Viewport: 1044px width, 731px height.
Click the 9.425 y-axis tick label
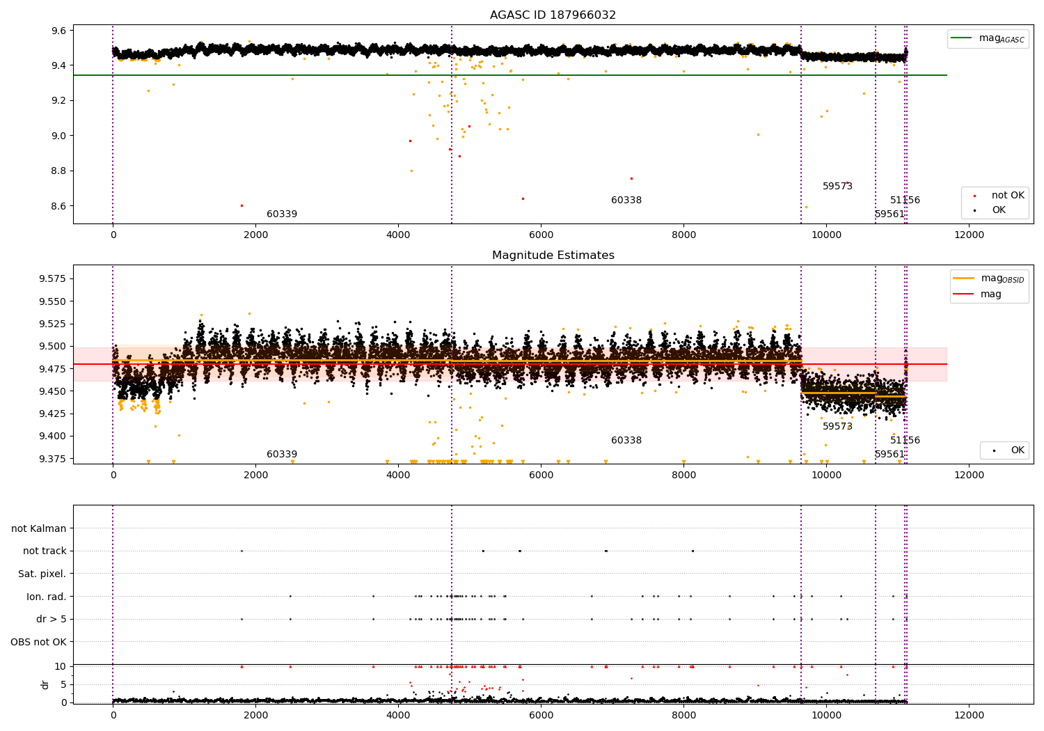click(x=53, y=414)
